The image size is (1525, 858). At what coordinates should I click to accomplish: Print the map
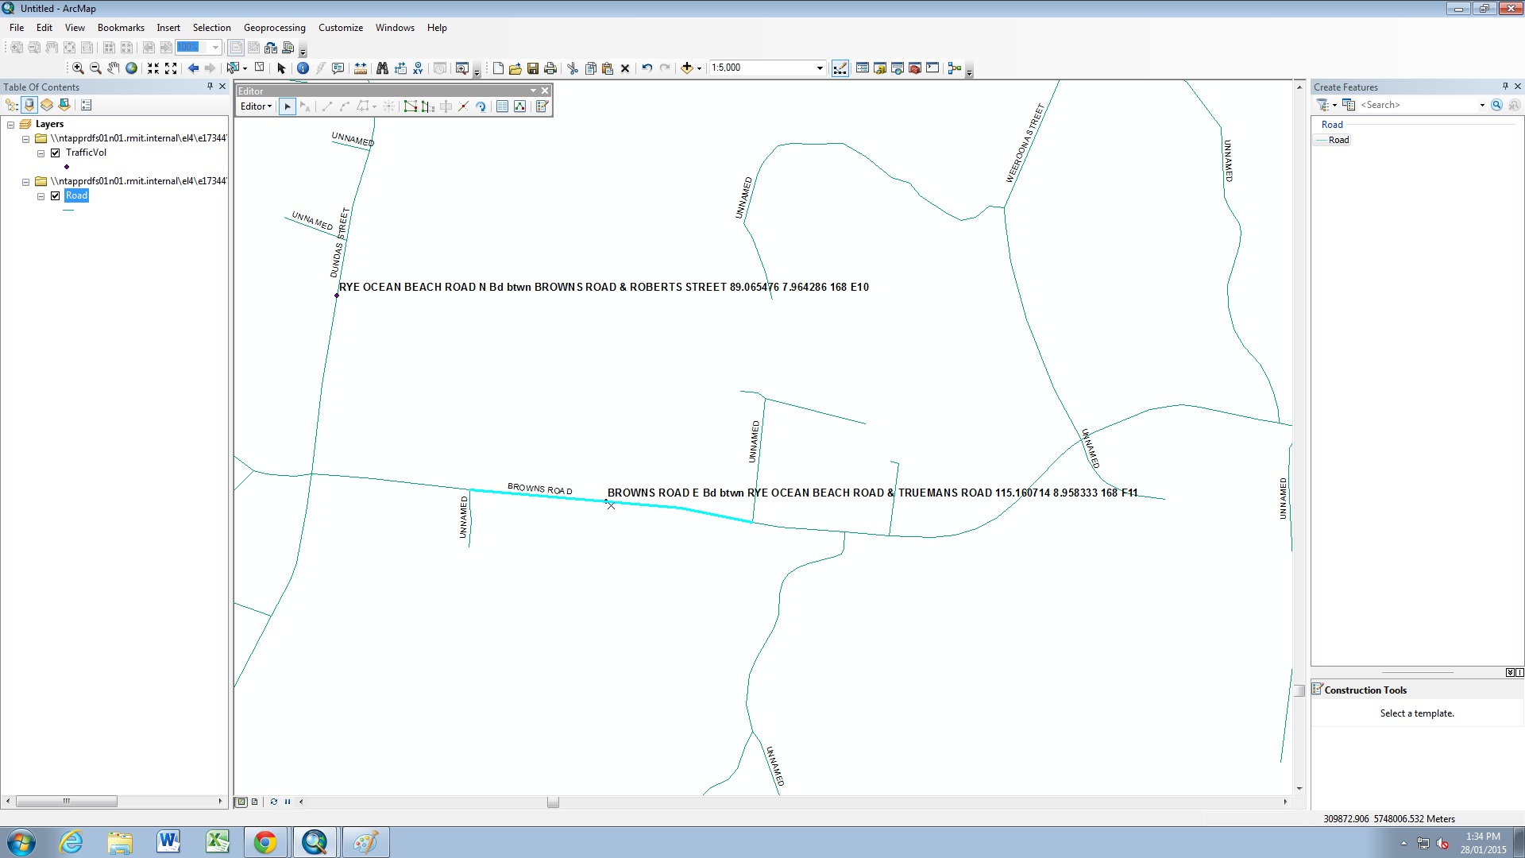(x=550, y=68)
